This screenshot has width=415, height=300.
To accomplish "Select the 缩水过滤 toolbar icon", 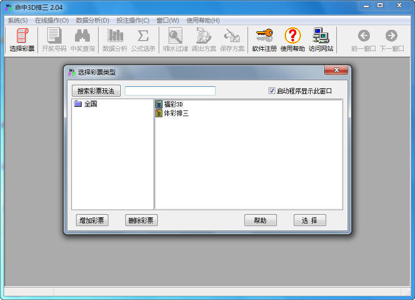I will click(x=176, y=40).
